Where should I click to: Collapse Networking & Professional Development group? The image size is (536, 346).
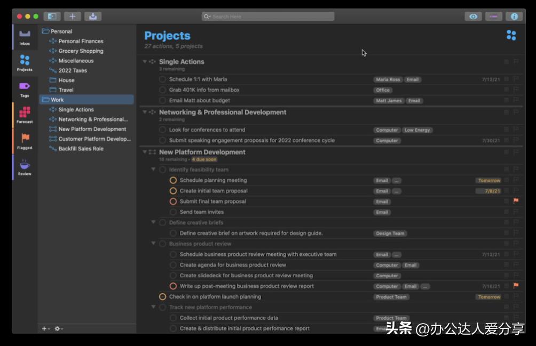tap(145, 112)
